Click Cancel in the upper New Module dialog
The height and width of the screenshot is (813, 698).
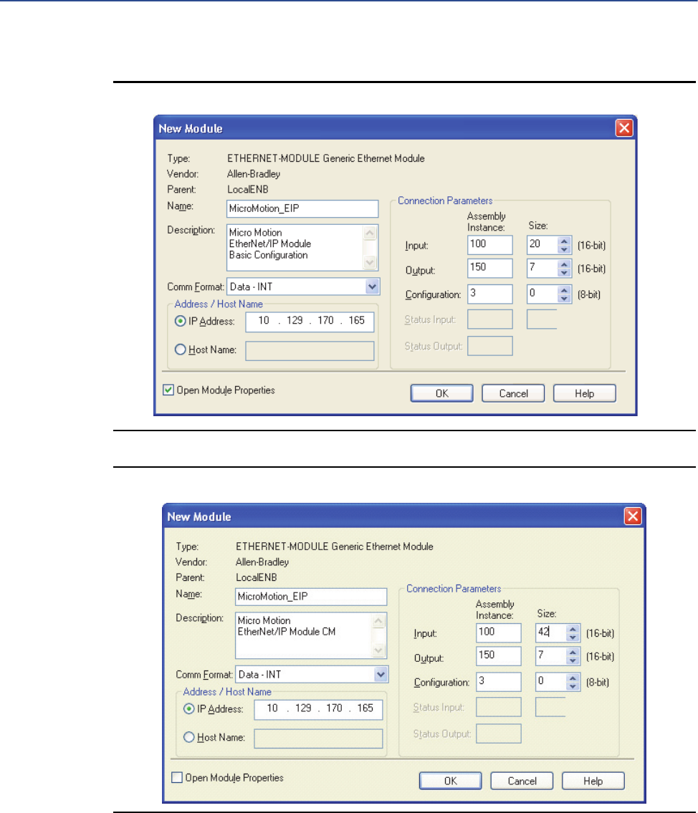point(513,393)
